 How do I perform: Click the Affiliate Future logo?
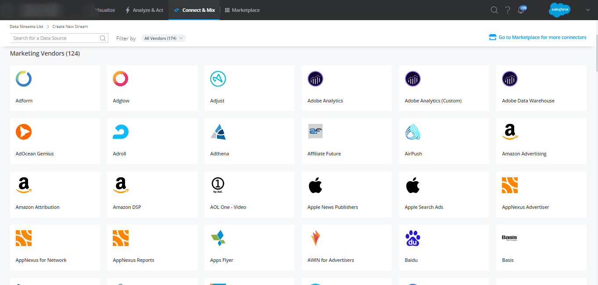(315, 132)
